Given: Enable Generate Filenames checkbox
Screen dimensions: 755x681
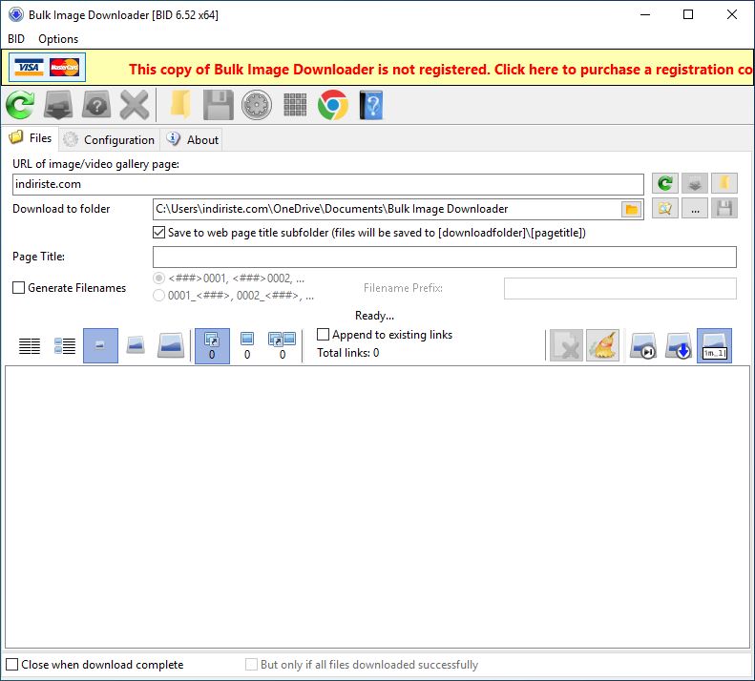Looking at the screenshot, I should (18, 288).
